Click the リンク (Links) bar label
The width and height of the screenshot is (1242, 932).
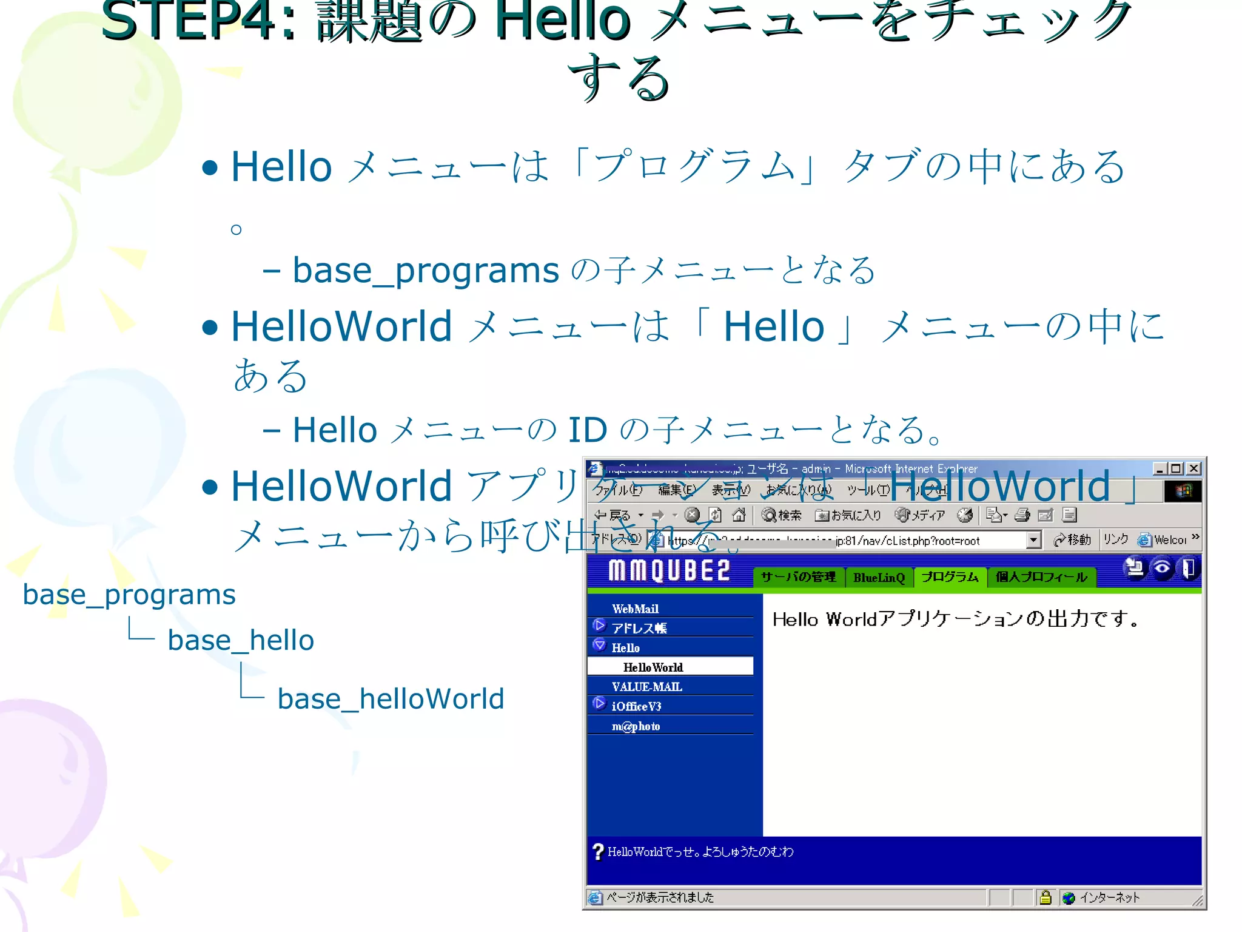pyautogui.click(x=1115, y=539)
